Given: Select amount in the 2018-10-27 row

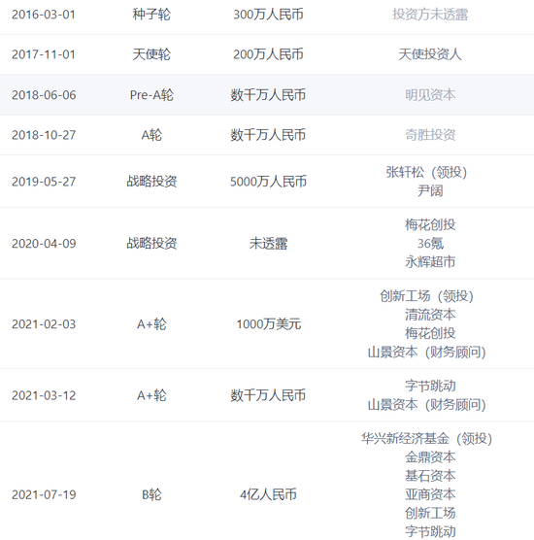Looking at the screenshot, I should (x=268, y=135).
